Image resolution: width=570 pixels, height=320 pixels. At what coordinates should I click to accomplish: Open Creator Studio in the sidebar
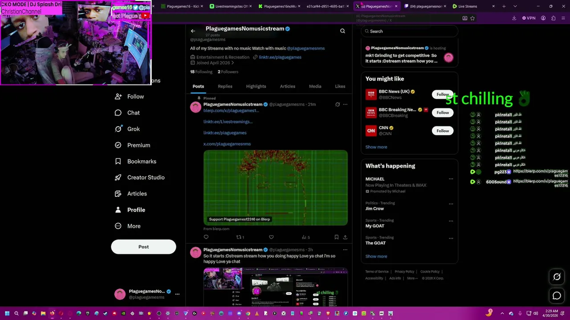click(x=140, y=177)
